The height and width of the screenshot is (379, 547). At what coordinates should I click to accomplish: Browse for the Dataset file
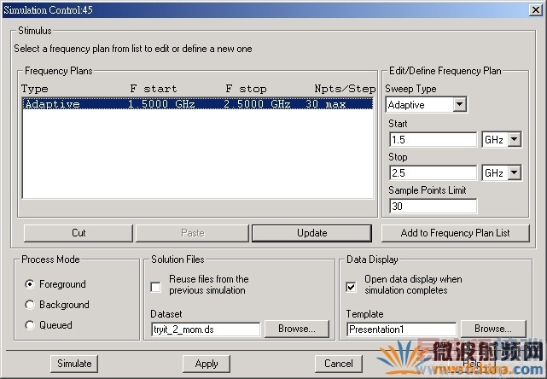click(x=297, y=329)
